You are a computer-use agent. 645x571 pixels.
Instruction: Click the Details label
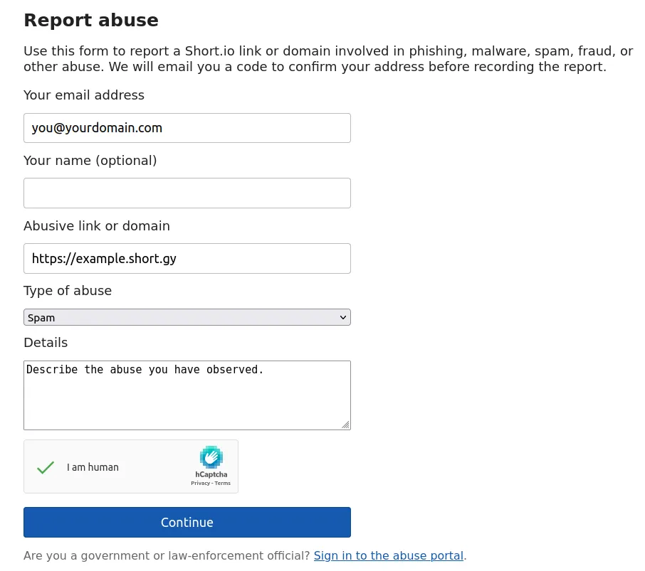coord(46,343)
